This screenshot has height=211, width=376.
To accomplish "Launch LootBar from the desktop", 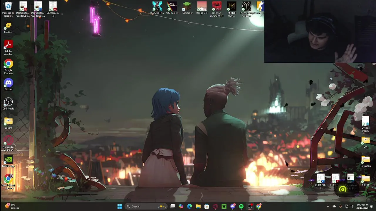I will (8, 28).
